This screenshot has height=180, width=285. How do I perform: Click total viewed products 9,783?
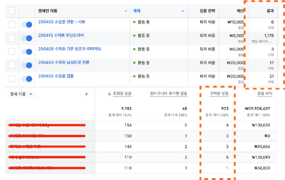(x=126, y=108)
